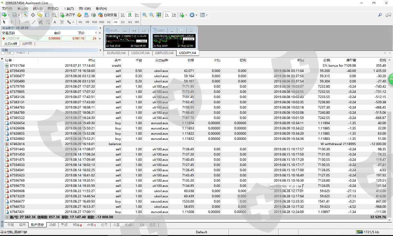
Task: Select the trendline drawing tool
Action: click(x=33, y=22)
